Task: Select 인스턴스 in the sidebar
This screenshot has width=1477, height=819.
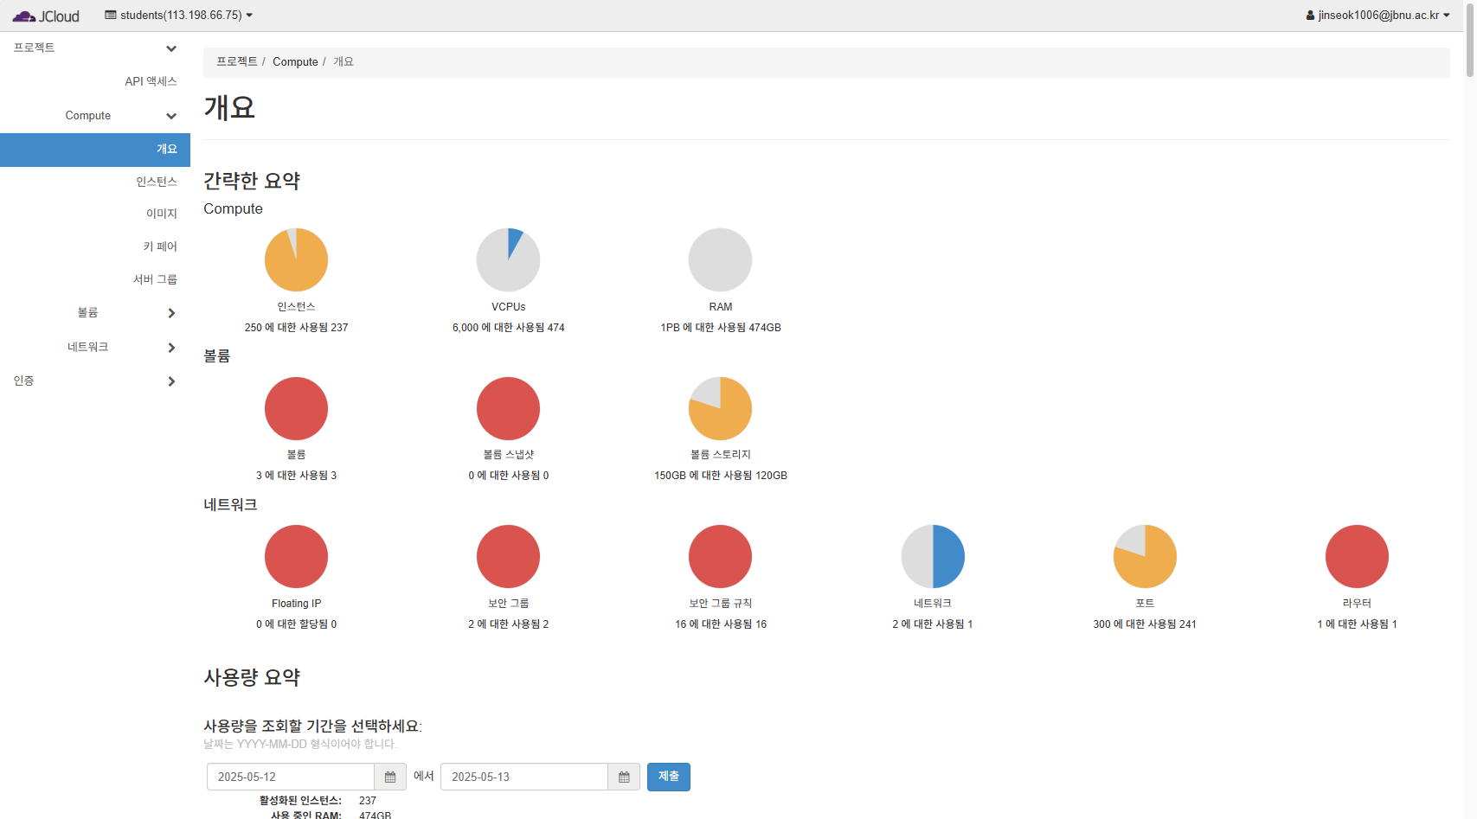Action: [157, 182]
